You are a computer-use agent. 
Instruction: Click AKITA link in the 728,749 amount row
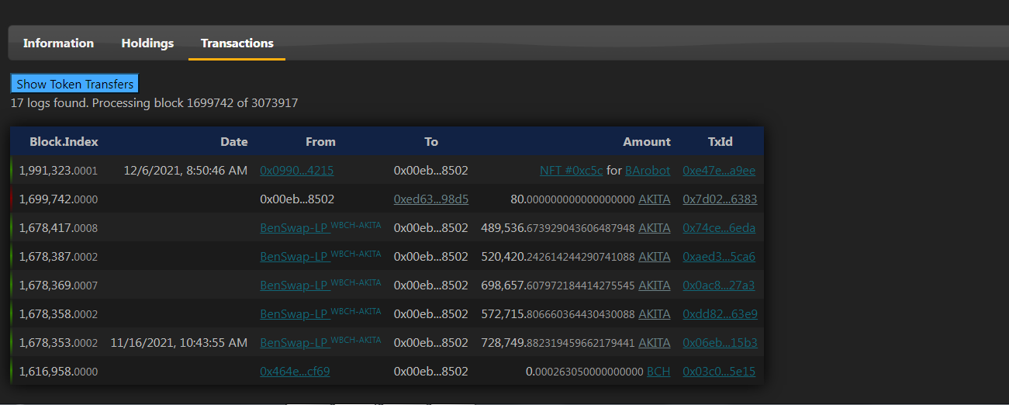point(655,342)
